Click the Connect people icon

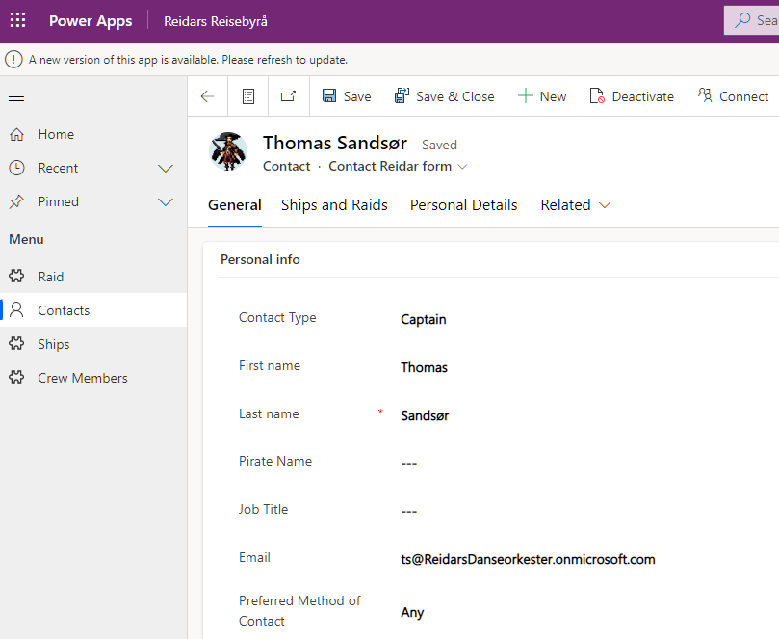pyautogui.click(x=705, y=95)
